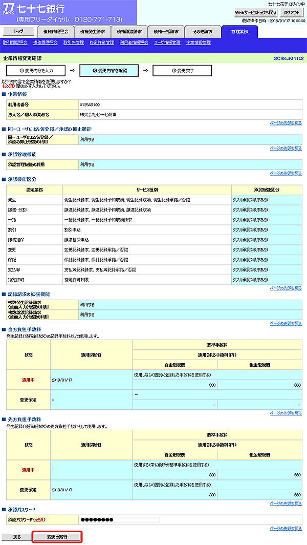The width and height of the screenshot is (307, 545).
Task: Click page-top link under 先方負担手数料 table
Action: click(x=286, y=504)
